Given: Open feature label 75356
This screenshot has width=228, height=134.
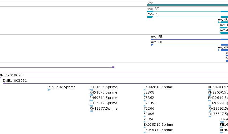Looking at the screenshot, I should click(149, 119).
